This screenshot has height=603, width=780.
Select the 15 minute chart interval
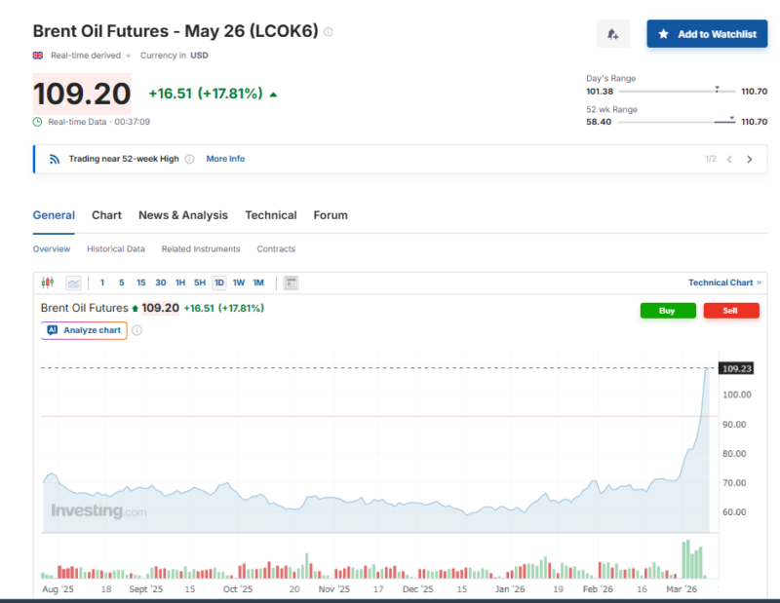click(141, 283)
